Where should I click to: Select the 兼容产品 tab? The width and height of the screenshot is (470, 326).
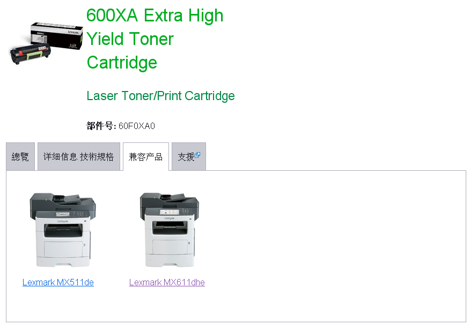pos(146,156)
